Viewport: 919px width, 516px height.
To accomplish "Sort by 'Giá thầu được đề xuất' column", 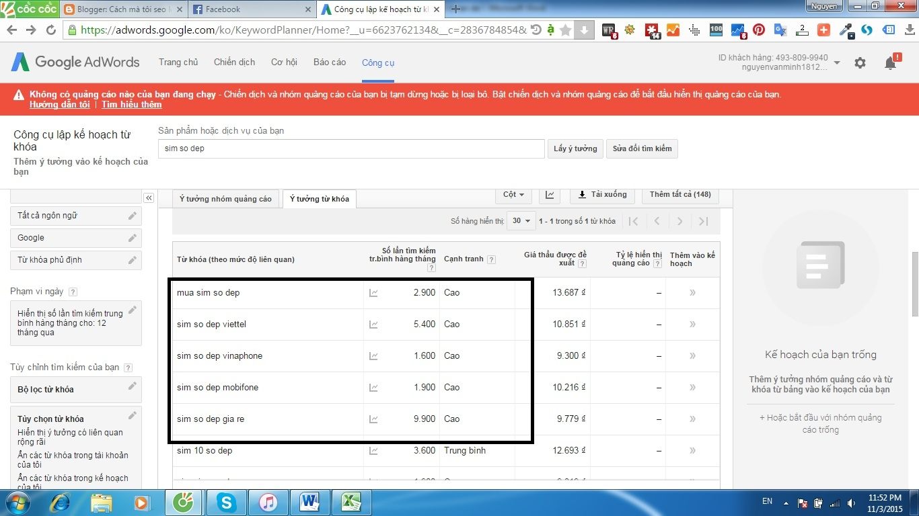I will pyautogui.click(x=555, y=259).
